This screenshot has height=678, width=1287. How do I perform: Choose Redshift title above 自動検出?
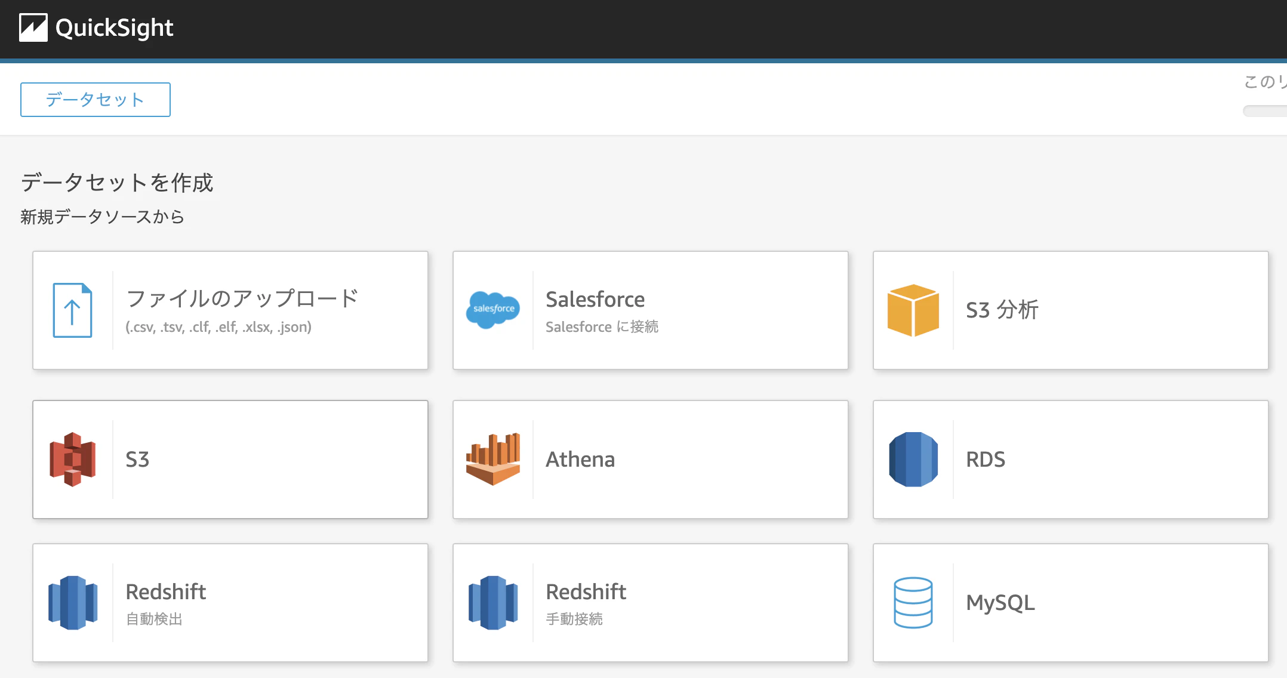tap(166, 591)
